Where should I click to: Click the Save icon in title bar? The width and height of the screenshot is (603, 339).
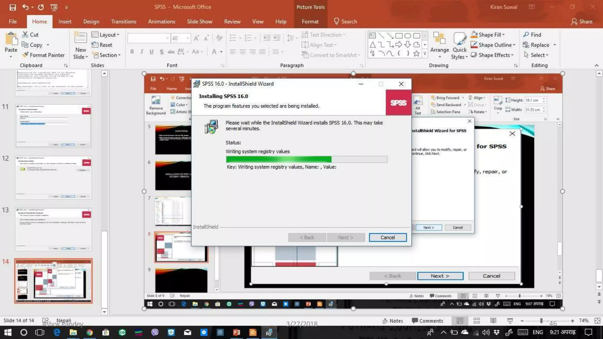tap(13, 7)
